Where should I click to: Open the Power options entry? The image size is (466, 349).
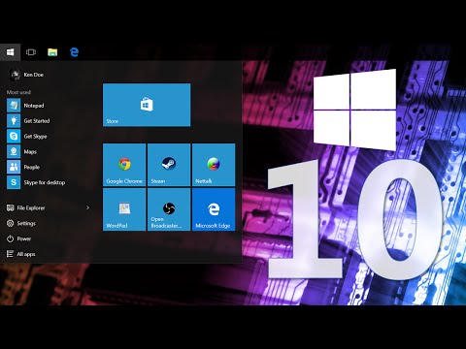24,238
